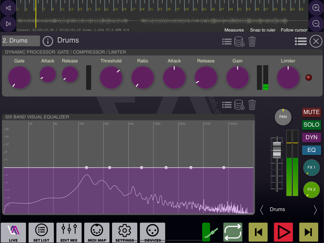
Task: Open the dynamic processor preset list
Action: (227, 41)
